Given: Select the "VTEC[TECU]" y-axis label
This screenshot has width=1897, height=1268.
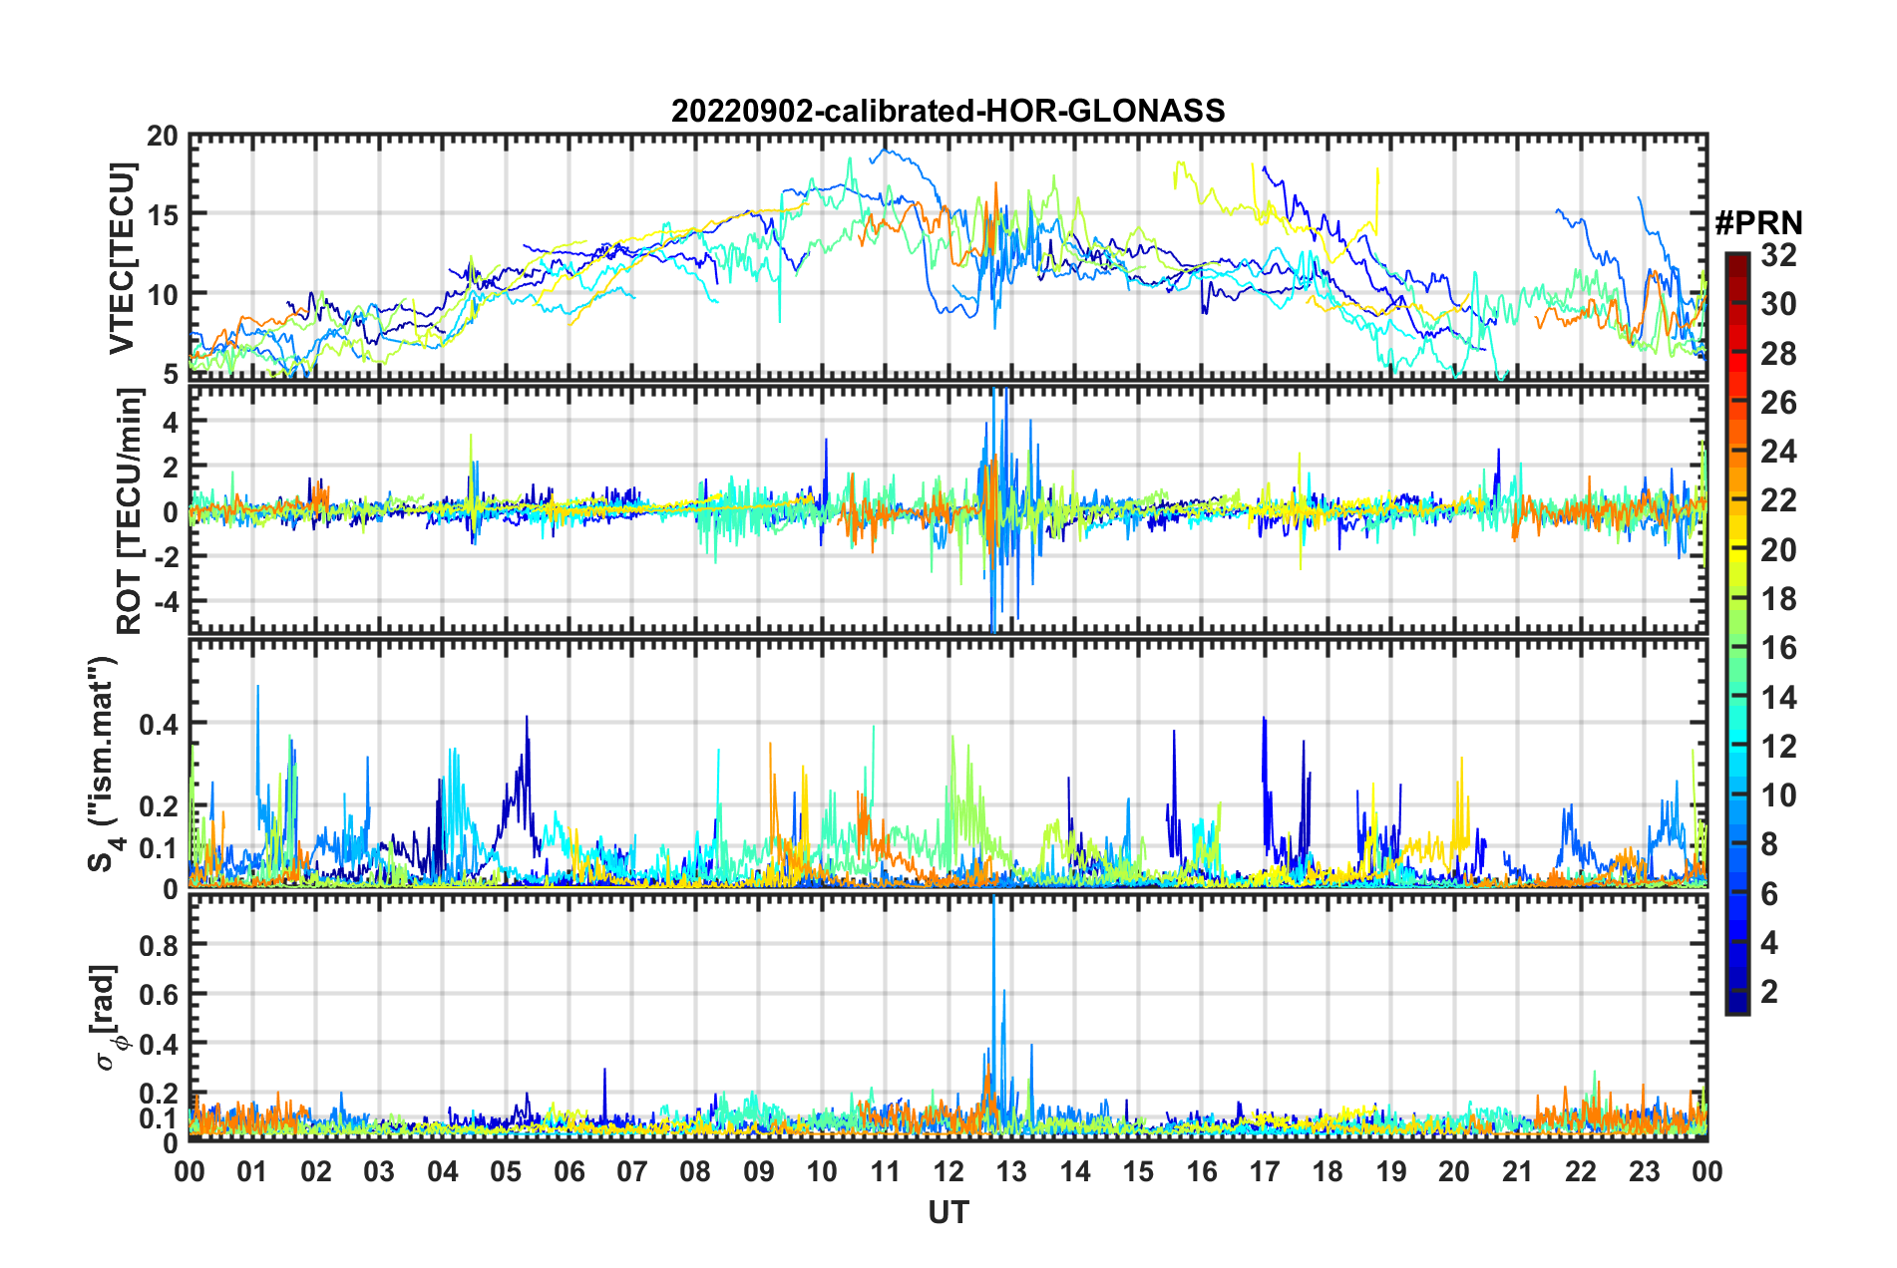Looking at the screenshot, I should pos(122,258).
